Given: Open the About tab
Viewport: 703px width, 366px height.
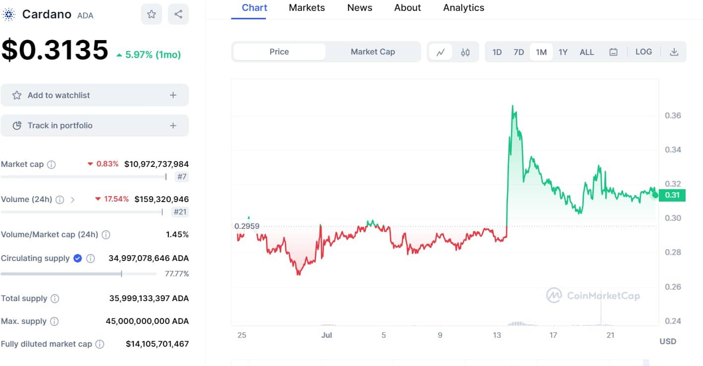Looking at the screenshot, I should 407,8.
